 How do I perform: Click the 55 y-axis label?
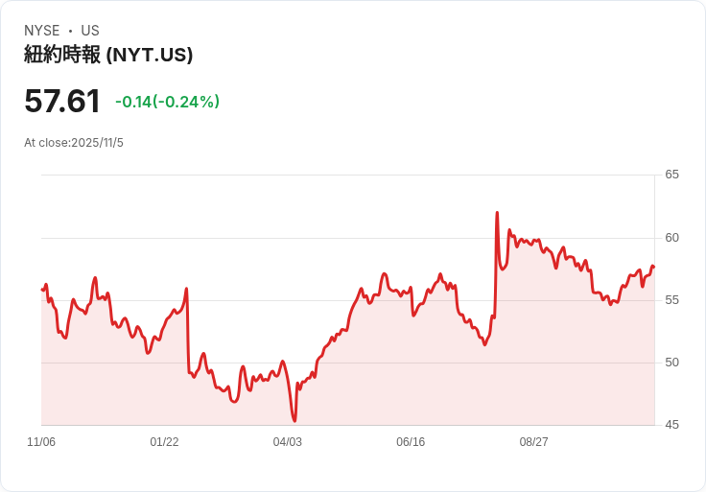coord(671,300)
